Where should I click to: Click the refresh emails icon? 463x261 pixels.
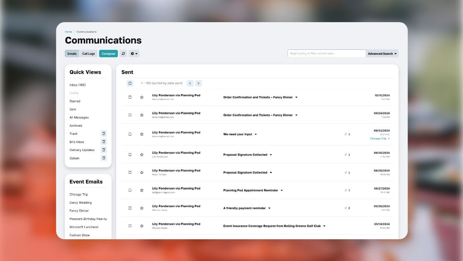[x=123, y=54]
